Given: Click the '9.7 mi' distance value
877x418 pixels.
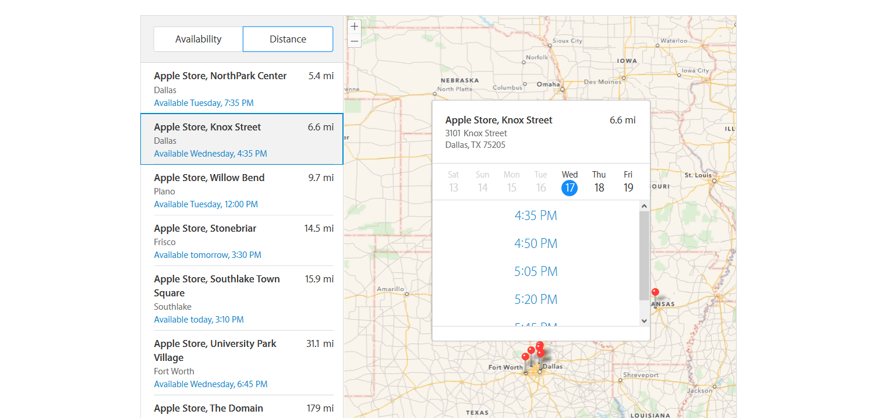Looking at the screenshot, I should coord(321,178).
